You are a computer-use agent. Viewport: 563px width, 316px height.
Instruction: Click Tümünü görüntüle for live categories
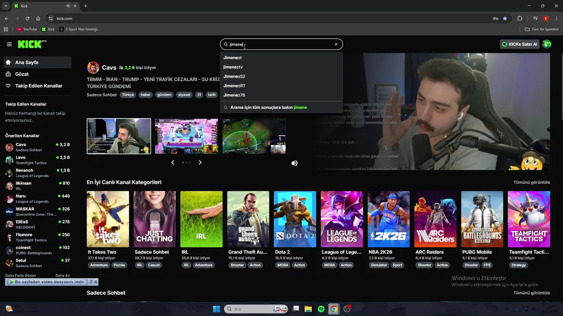(532, 182)
